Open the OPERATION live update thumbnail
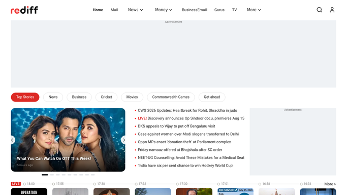 tap(29, 191)
